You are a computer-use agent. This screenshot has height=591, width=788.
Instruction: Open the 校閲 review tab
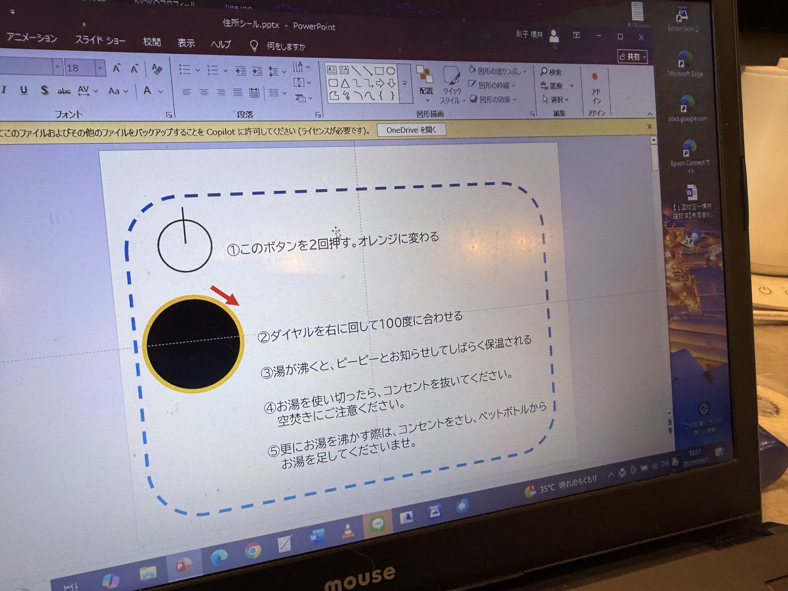point(152,42)
